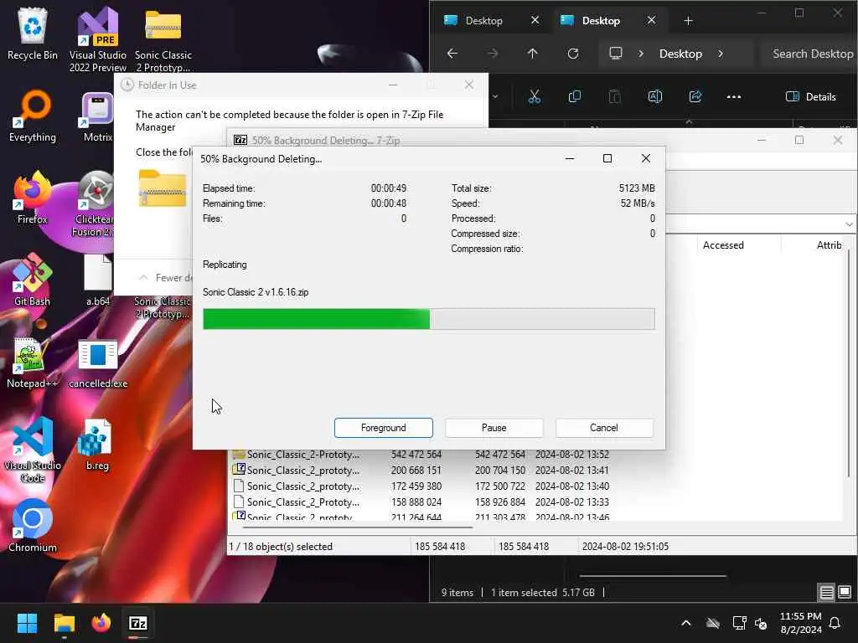
Task: Add a new Explorer tab
Action: tap(688, 21)
